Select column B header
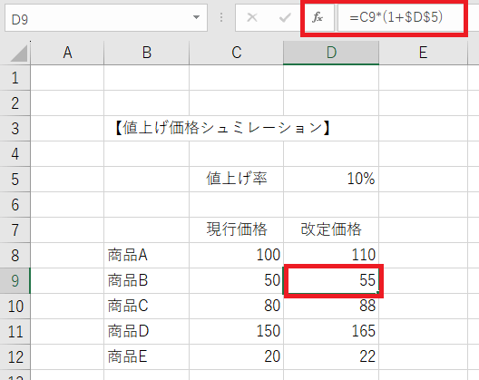Viewport: 479px width, 380px height. [147, 53]
